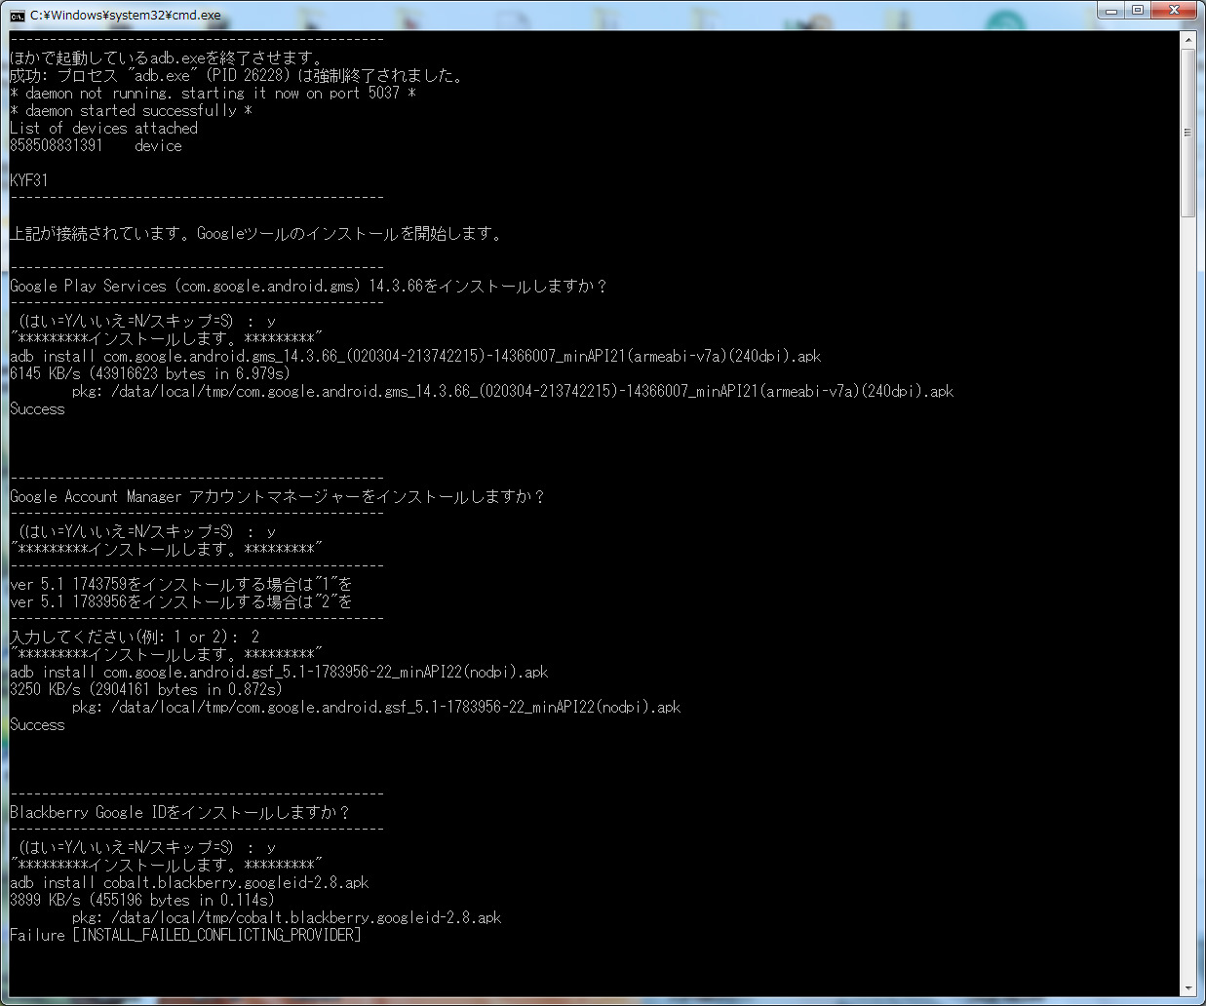This screenshot has width=1206, height=1006.
Task: Click the scrollbar down arrow
Action: pyautogui.click(x=1187, y=988)
